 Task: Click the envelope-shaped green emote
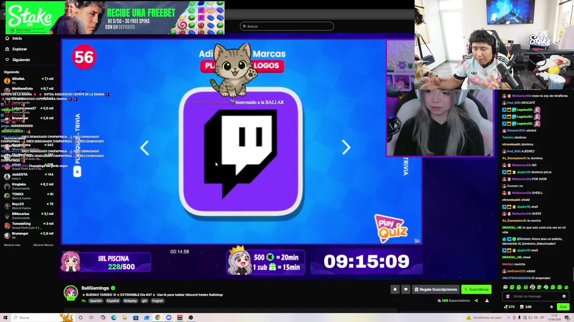526,287
